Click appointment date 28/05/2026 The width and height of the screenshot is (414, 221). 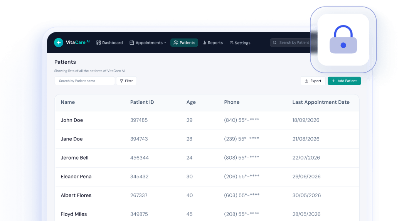point(306,214)
